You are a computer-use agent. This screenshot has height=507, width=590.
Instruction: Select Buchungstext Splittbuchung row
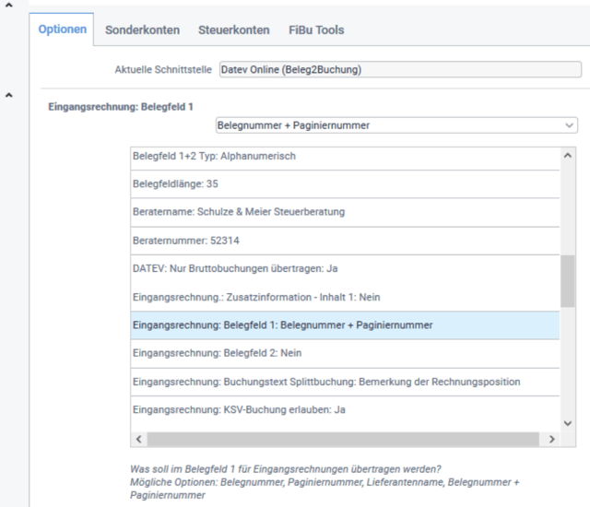point(345,382)
